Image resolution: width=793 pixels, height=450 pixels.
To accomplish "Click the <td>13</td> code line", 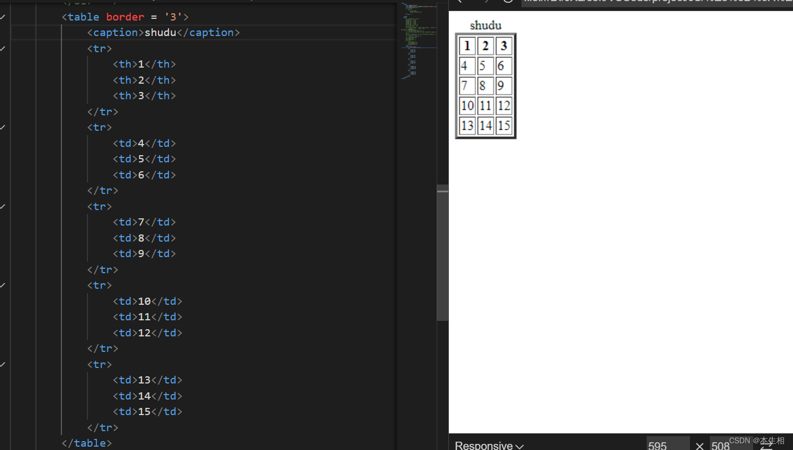I will [x=148, y=380].
